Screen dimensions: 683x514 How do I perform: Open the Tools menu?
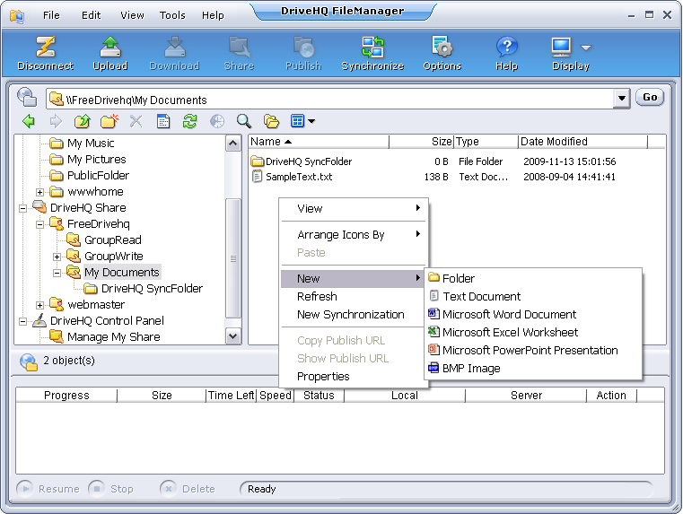click(x=172, y=15)
